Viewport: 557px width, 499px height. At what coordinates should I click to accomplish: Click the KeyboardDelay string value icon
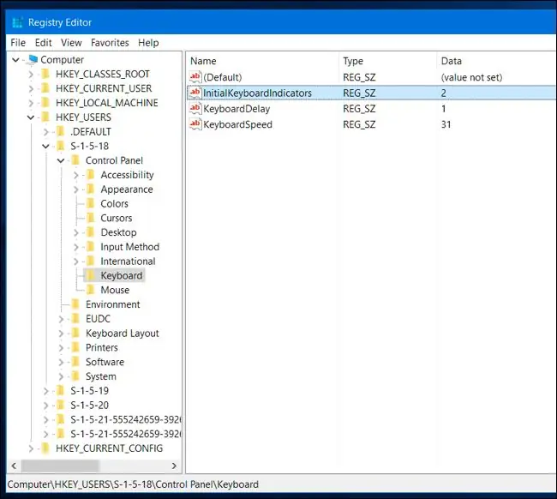pos(195,109)
